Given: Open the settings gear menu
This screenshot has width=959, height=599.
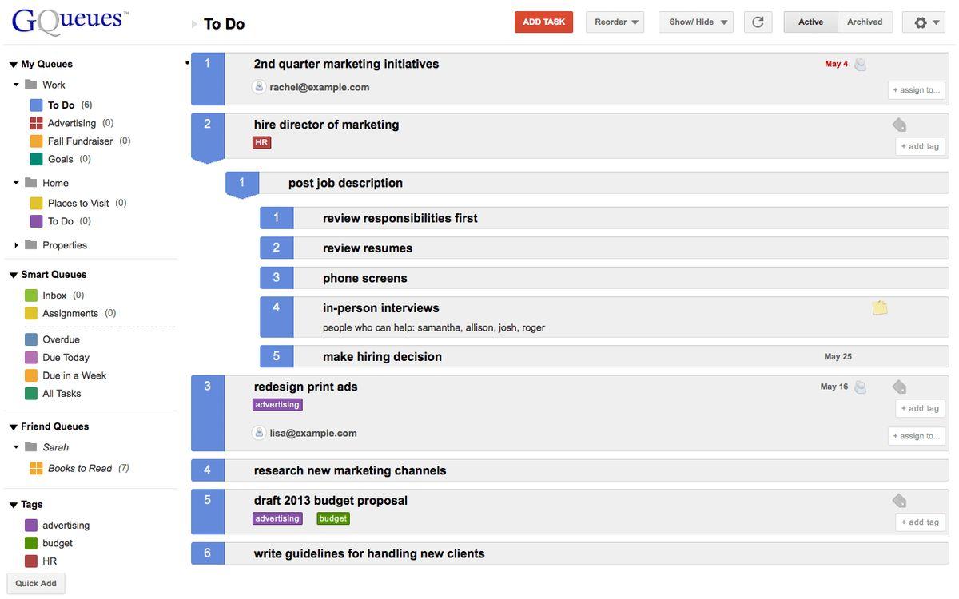Looking at the screenshot, I should pyautogui.click(x=923, y=22).
